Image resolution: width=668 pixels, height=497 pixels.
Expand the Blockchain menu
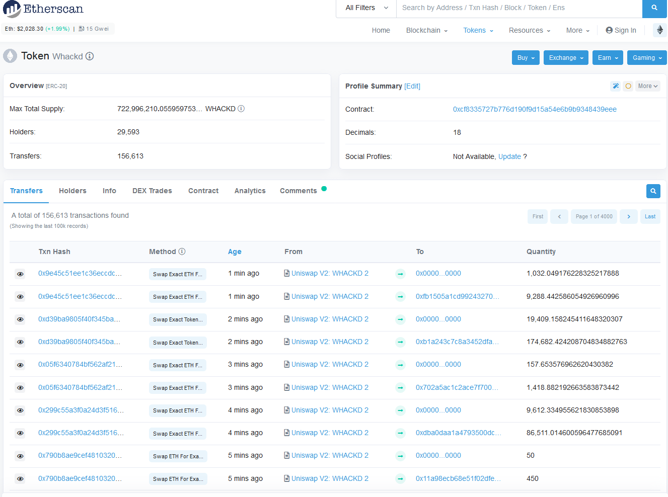(x=427, y=30)
